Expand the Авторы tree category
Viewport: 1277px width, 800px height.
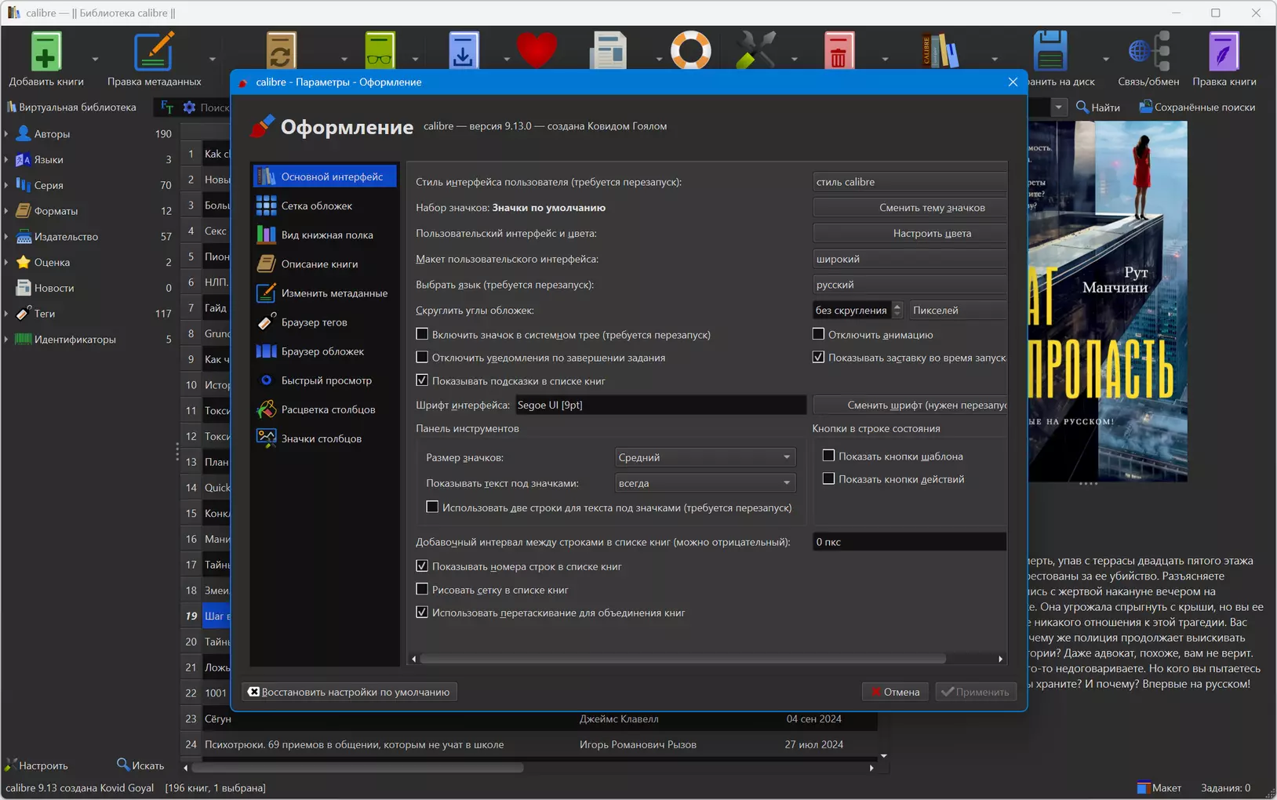tap(6, 134)
